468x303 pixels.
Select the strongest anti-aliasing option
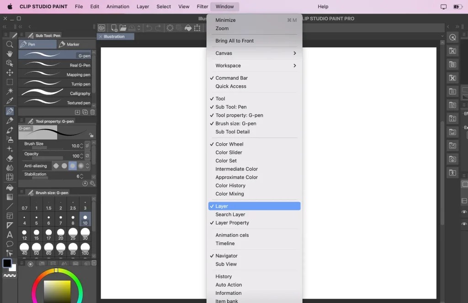[80, 165]
